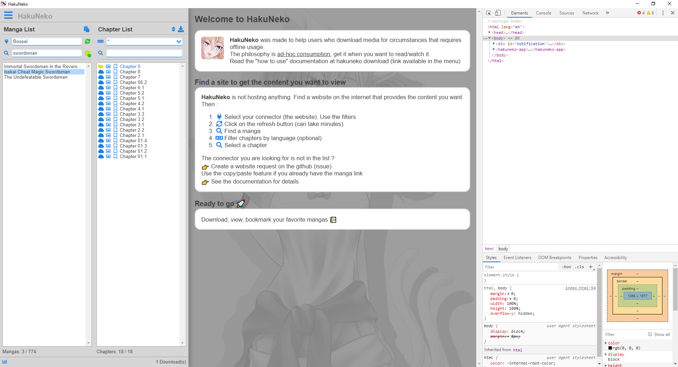Open the chapter language filter dropdown
Image resolution: width=678 pixels, height=367 pixels.
[x=179, y=41]
